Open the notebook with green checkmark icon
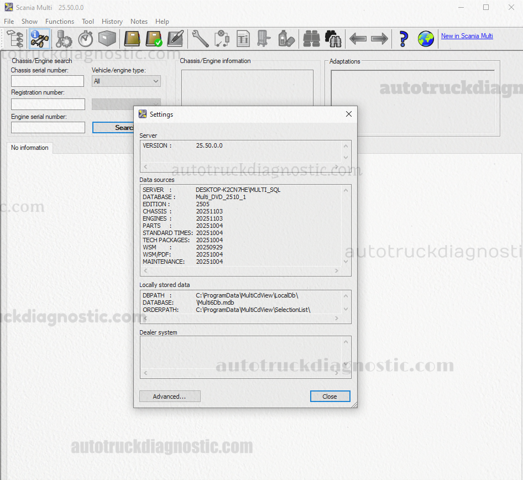Image resolution: width=523 pixels, height=480 pixels. (154, 39)
